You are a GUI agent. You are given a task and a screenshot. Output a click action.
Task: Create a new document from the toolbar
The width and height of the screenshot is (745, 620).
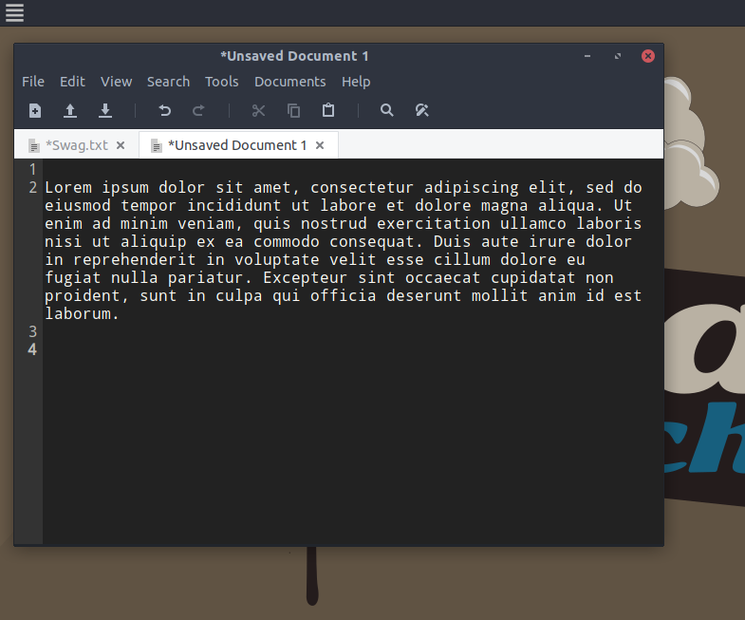point(35,110)
